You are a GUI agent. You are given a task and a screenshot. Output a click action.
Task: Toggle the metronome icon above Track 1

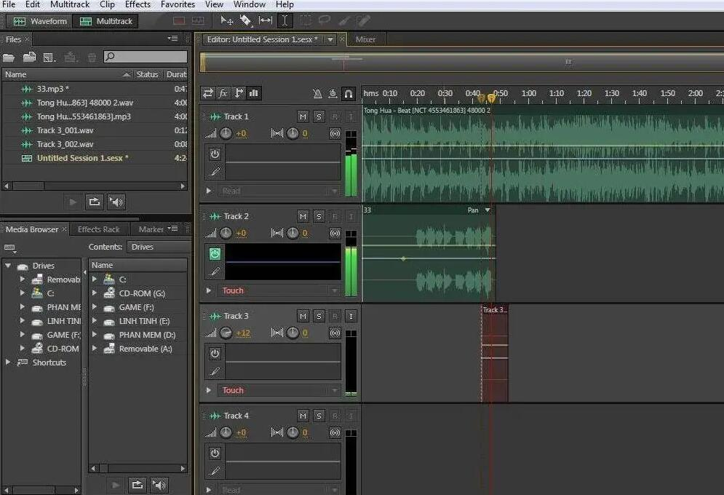pyautogui.click(x=317, y=93)
